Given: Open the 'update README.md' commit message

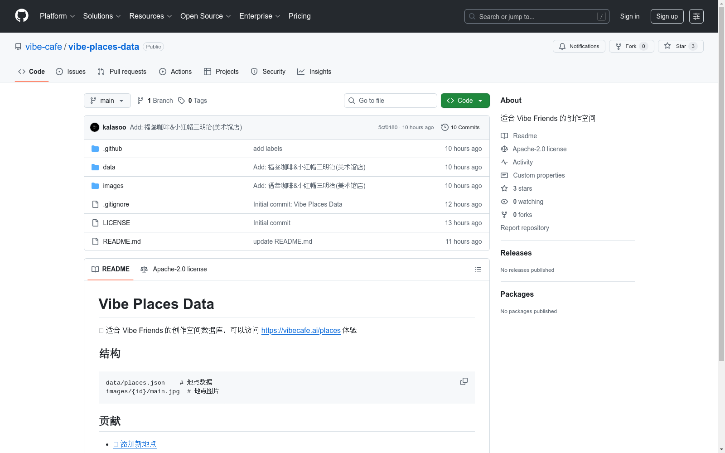Looking at the screenshot, I should tap(283, 241).
